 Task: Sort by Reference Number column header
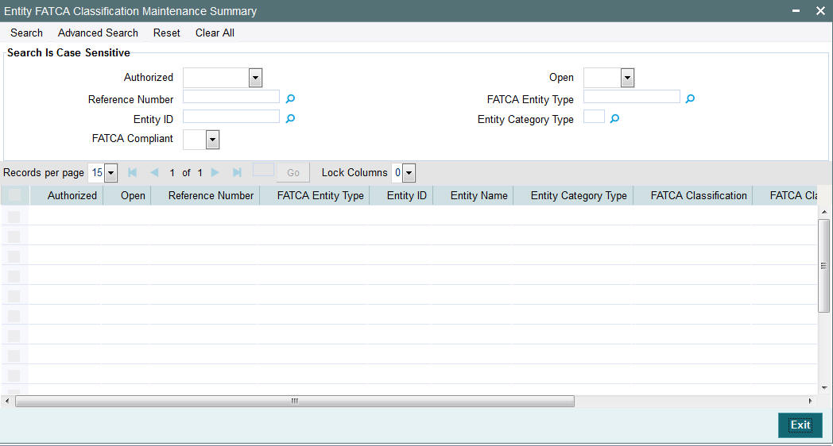pos(211,196)
